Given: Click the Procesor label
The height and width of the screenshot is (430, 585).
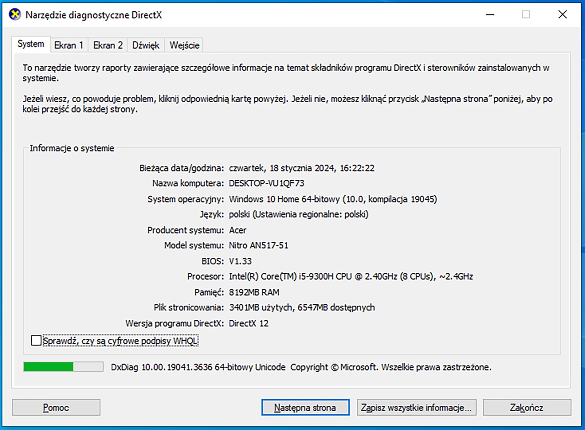Looking at the screenshot, I should [x=206, y=276].
